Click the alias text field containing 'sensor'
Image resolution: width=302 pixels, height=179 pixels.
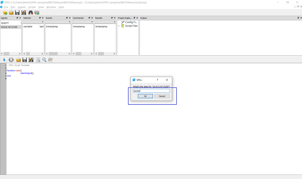point(151,91)
